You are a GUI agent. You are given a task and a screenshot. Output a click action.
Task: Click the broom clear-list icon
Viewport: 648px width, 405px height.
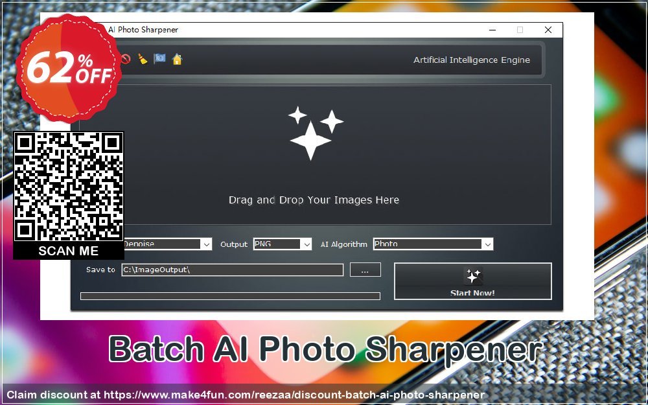click(x=143, y=59)
